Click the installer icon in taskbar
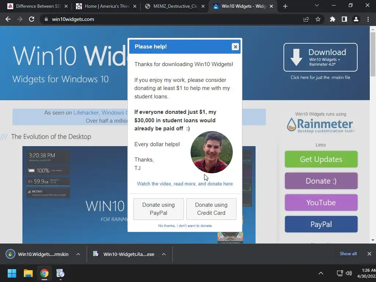The width and height of the screenshot is (376, 282). pyautogui.click(x=61, y=273)
